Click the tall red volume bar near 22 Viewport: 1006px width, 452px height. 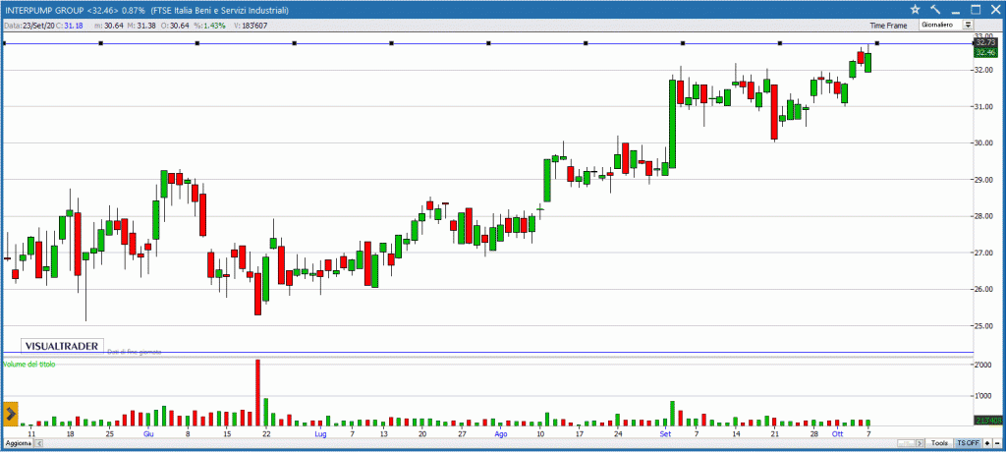[x=258, y=392]
